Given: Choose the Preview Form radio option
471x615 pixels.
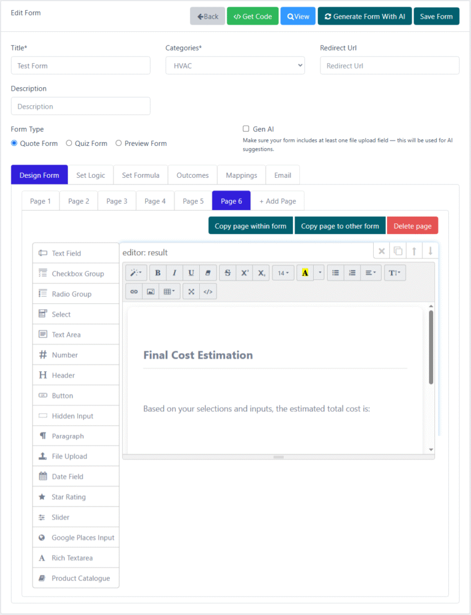Looking at the screenshot, I should [x=118, y=143].
